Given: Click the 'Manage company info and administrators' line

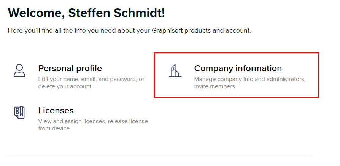Looking at the screenshot, I should coord(249,79).
